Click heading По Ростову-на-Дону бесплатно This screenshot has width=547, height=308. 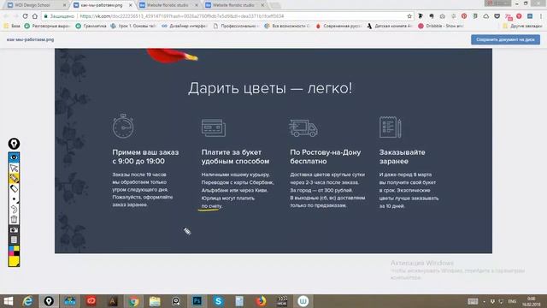point(326,157)
